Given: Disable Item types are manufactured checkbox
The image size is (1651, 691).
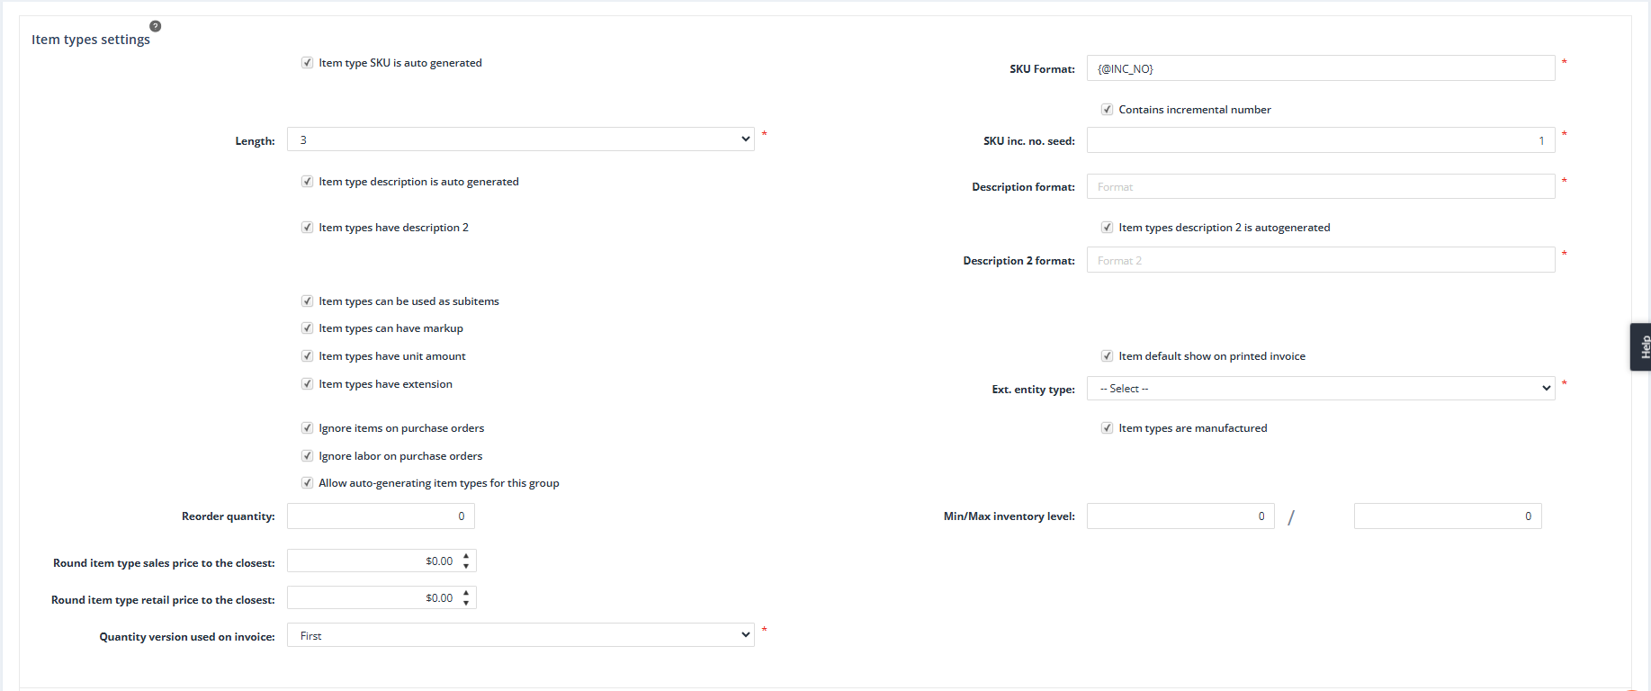Looking at the screenshot, I should tap(1108, 428).
